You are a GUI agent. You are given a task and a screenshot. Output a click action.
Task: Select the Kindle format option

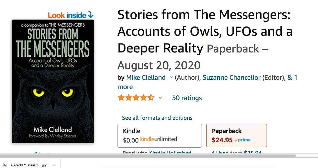[x=160, y=136]
